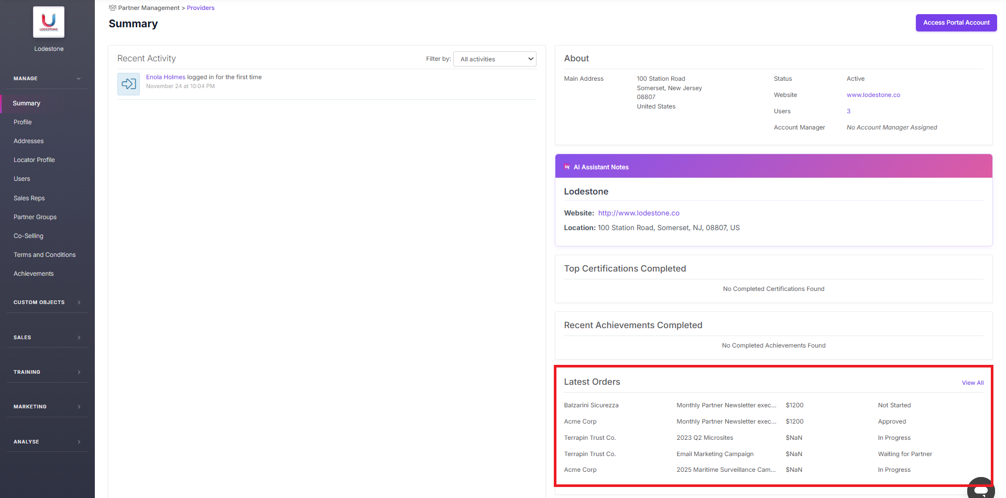Open Enola Holmes user profile link
This screenshot has width=1006, height=498.
pos(166,77)
